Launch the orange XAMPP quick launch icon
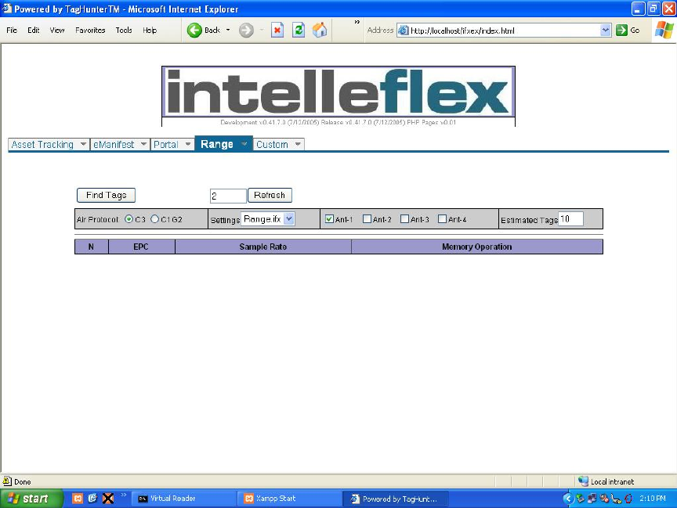This screenshot has height=508, width=677. click(78, 499)
